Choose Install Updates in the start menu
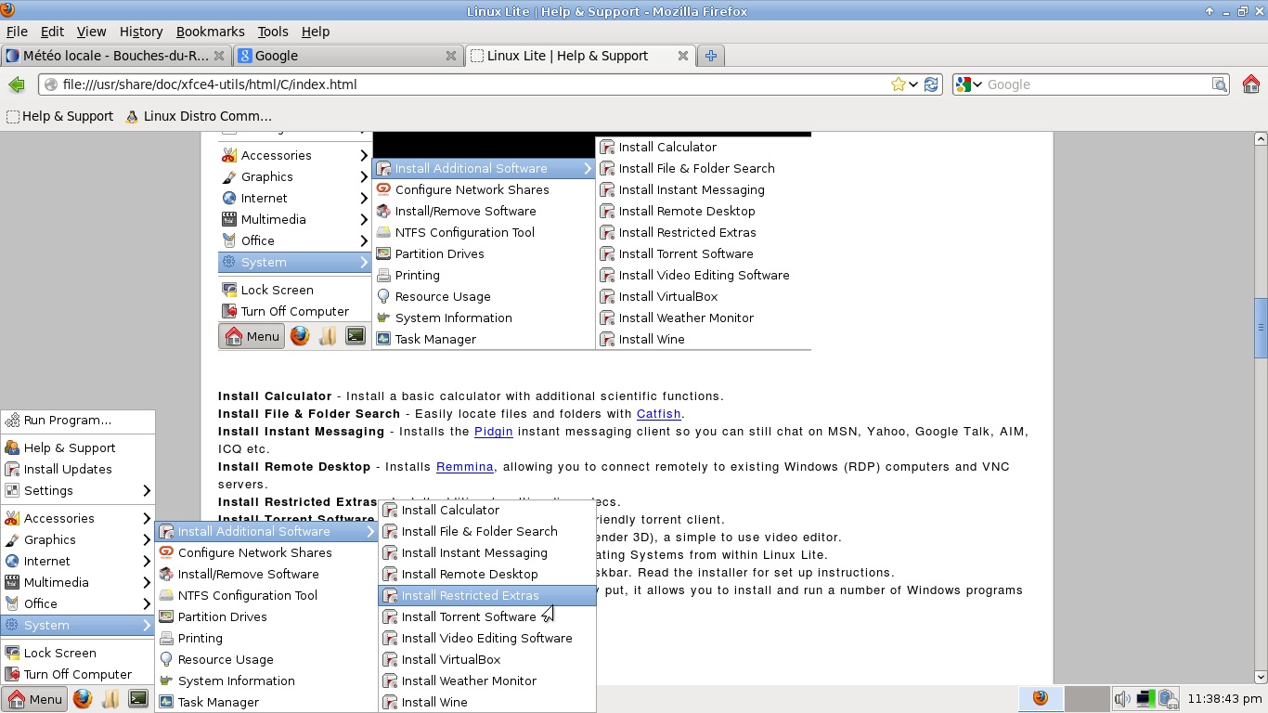1268x713 pixels. pyautogui.click(x=78, y=469)
